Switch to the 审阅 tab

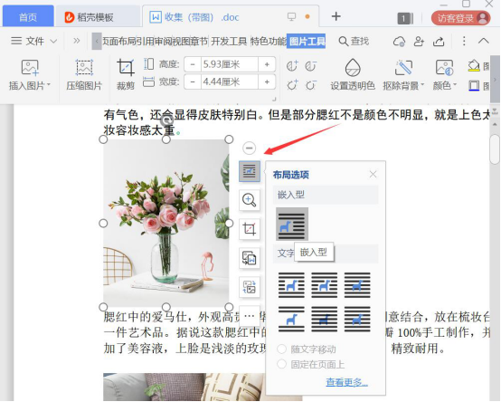click(164, 41)
